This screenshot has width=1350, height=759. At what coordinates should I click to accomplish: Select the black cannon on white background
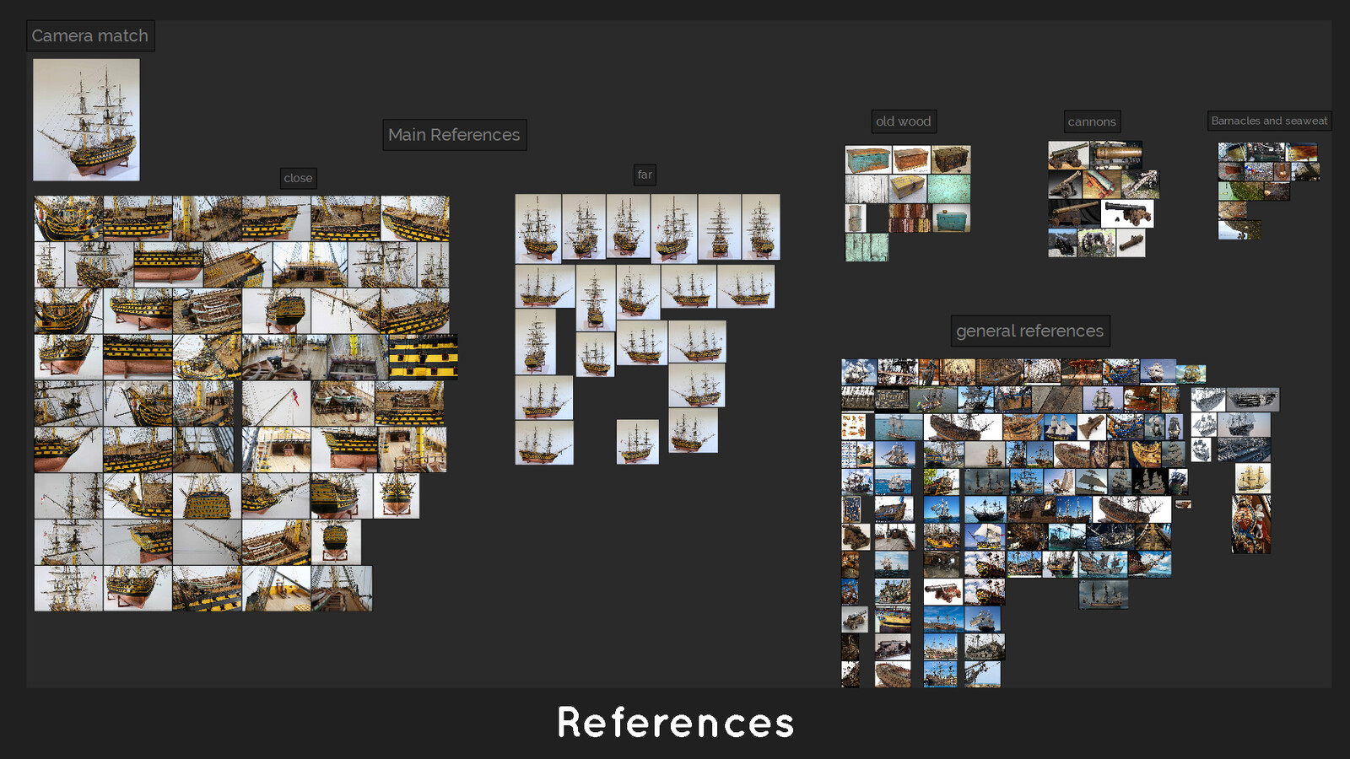(x=1127, y=213)
